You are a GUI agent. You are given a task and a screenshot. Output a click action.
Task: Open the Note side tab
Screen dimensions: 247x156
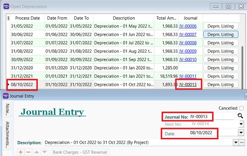[x=7, y=109]
